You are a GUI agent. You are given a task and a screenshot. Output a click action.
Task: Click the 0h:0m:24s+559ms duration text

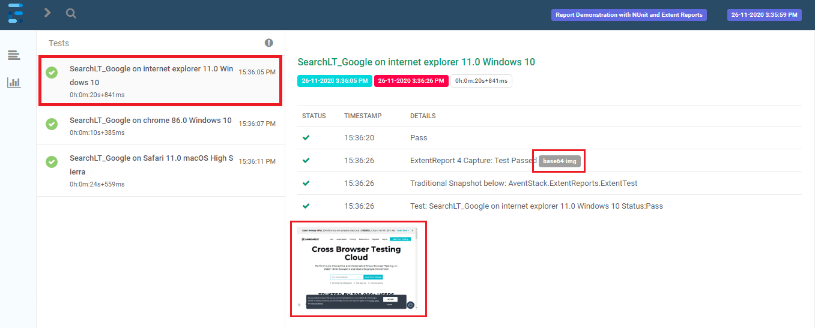pos(97,184)
